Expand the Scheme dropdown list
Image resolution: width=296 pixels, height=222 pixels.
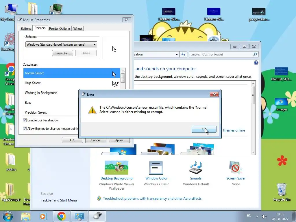pyautogui.click(x=95, y=45)
